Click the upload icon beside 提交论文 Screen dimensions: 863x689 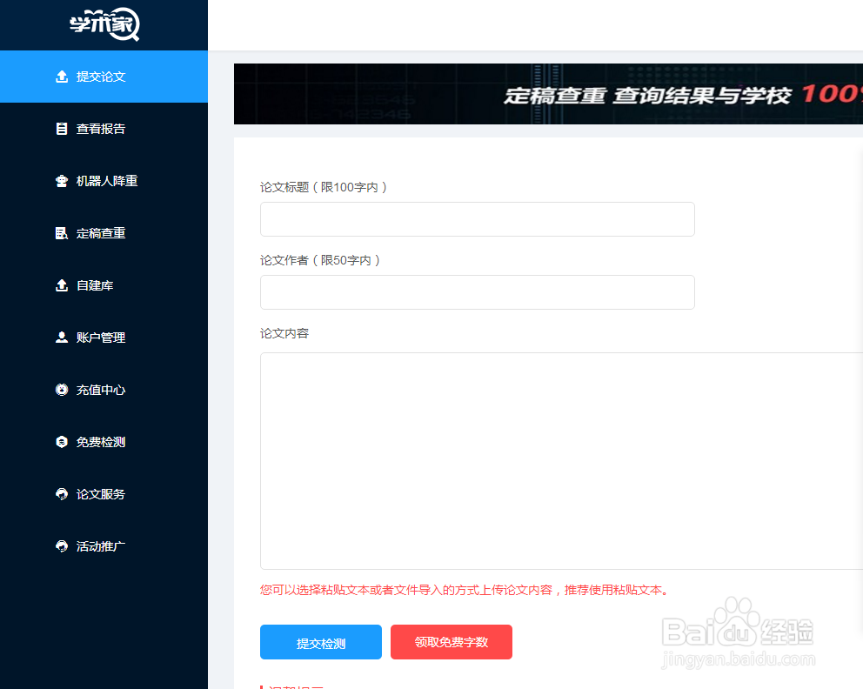point(62,77)
